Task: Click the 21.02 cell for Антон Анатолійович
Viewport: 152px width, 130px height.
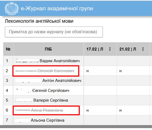Action: (x=133, y=81)
